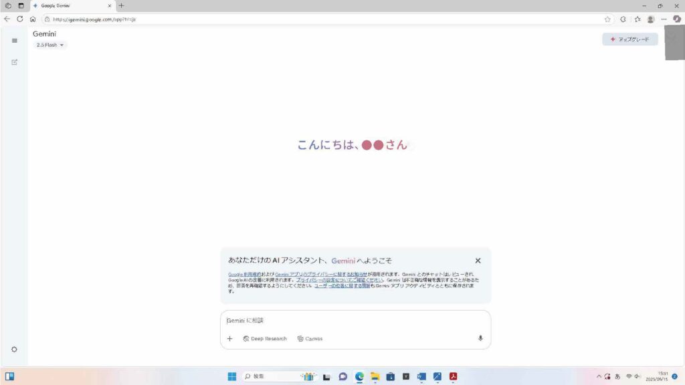Expand the 2.5 Flash model selector

click(50, 45)
